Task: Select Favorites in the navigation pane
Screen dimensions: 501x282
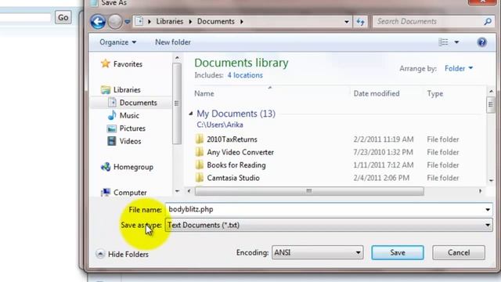Action: pos(128,64)
